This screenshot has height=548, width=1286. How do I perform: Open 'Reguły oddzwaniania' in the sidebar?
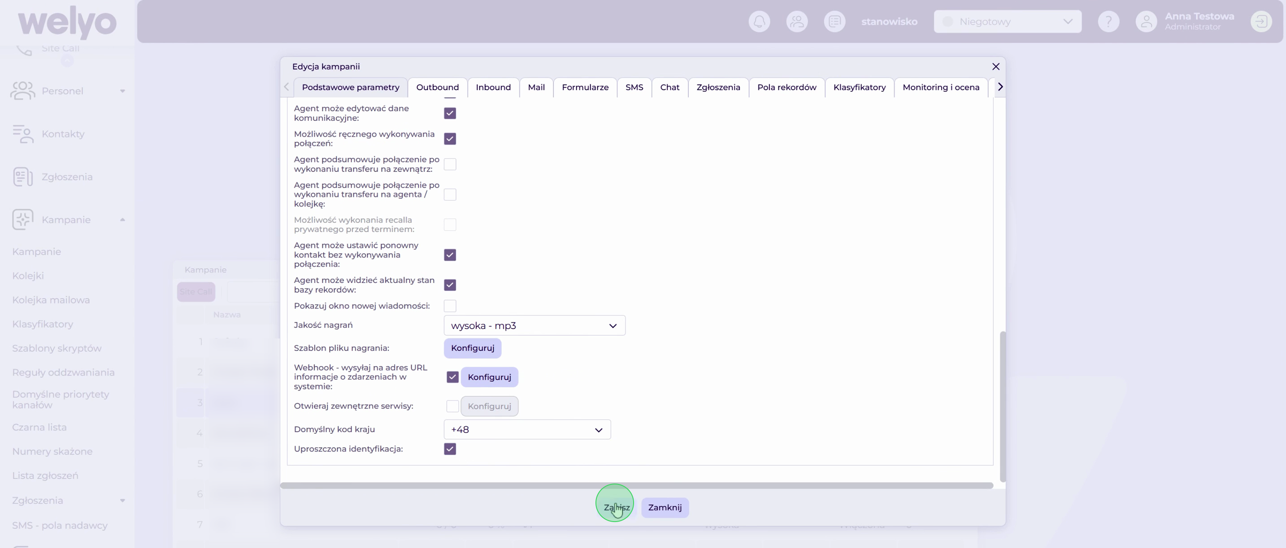[63, 372]
